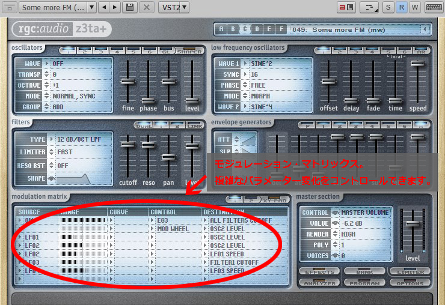Select bank A tab

pyautogui.click(x=221, y=29)
